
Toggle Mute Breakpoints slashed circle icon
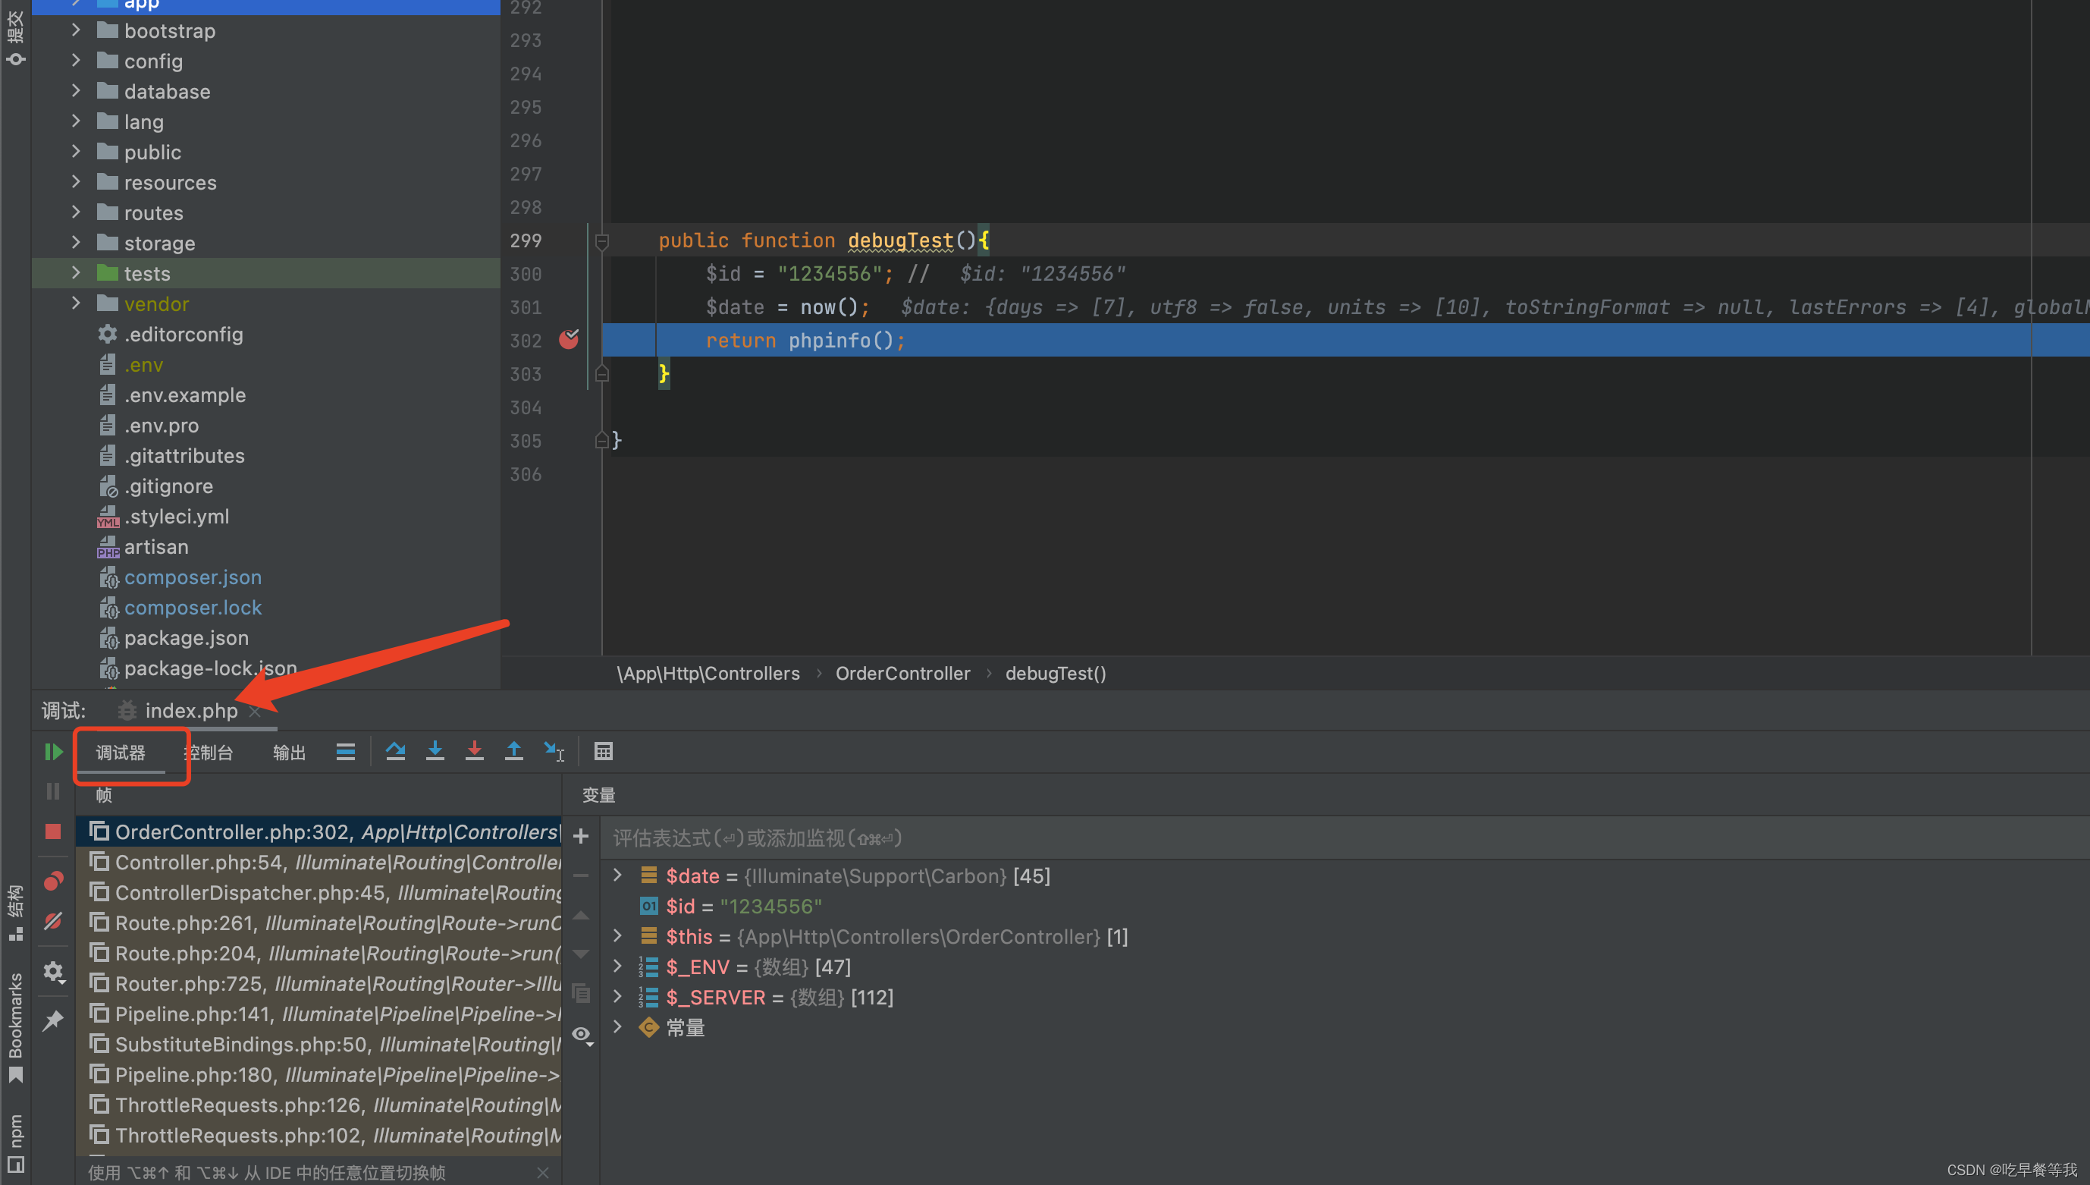pos(54,921)
